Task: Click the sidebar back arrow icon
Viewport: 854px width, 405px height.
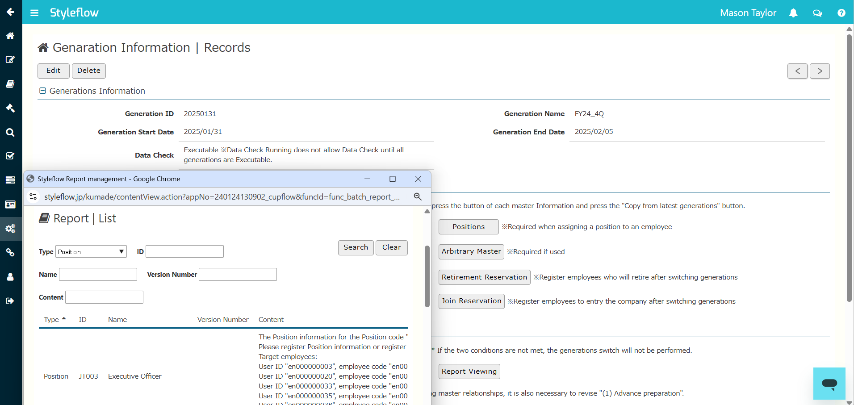Action: tap(10, 12)
